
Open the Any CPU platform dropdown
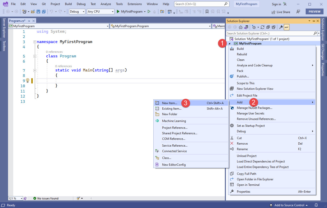point(112,12)
